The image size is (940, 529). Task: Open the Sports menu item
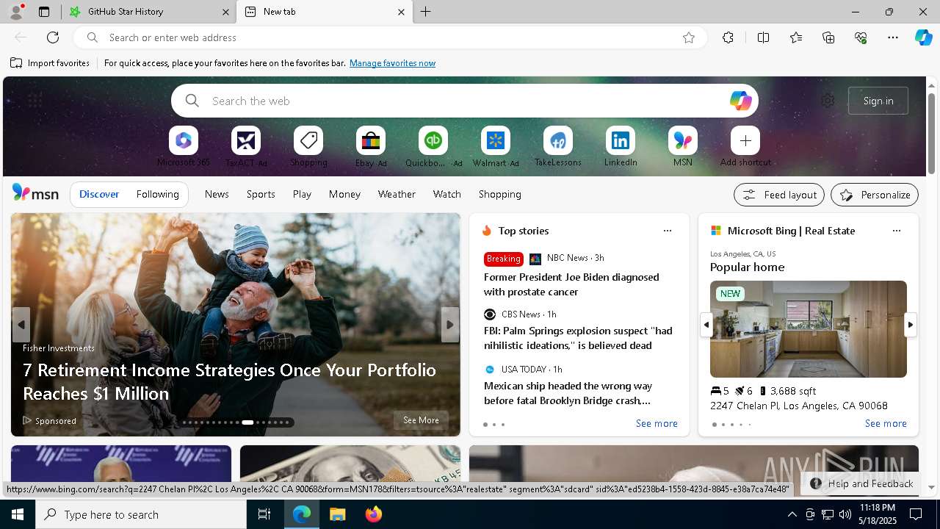pyautogui.click(x=261, y=194)
